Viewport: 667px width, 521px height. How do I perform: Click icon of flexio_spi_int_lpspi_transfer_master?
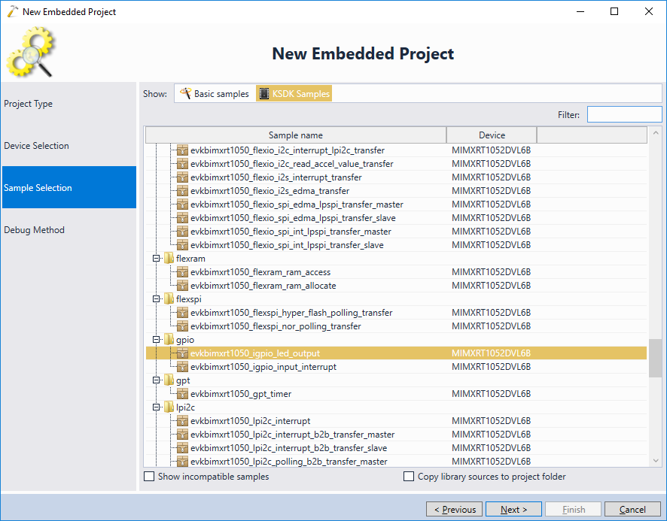[182, 232]
